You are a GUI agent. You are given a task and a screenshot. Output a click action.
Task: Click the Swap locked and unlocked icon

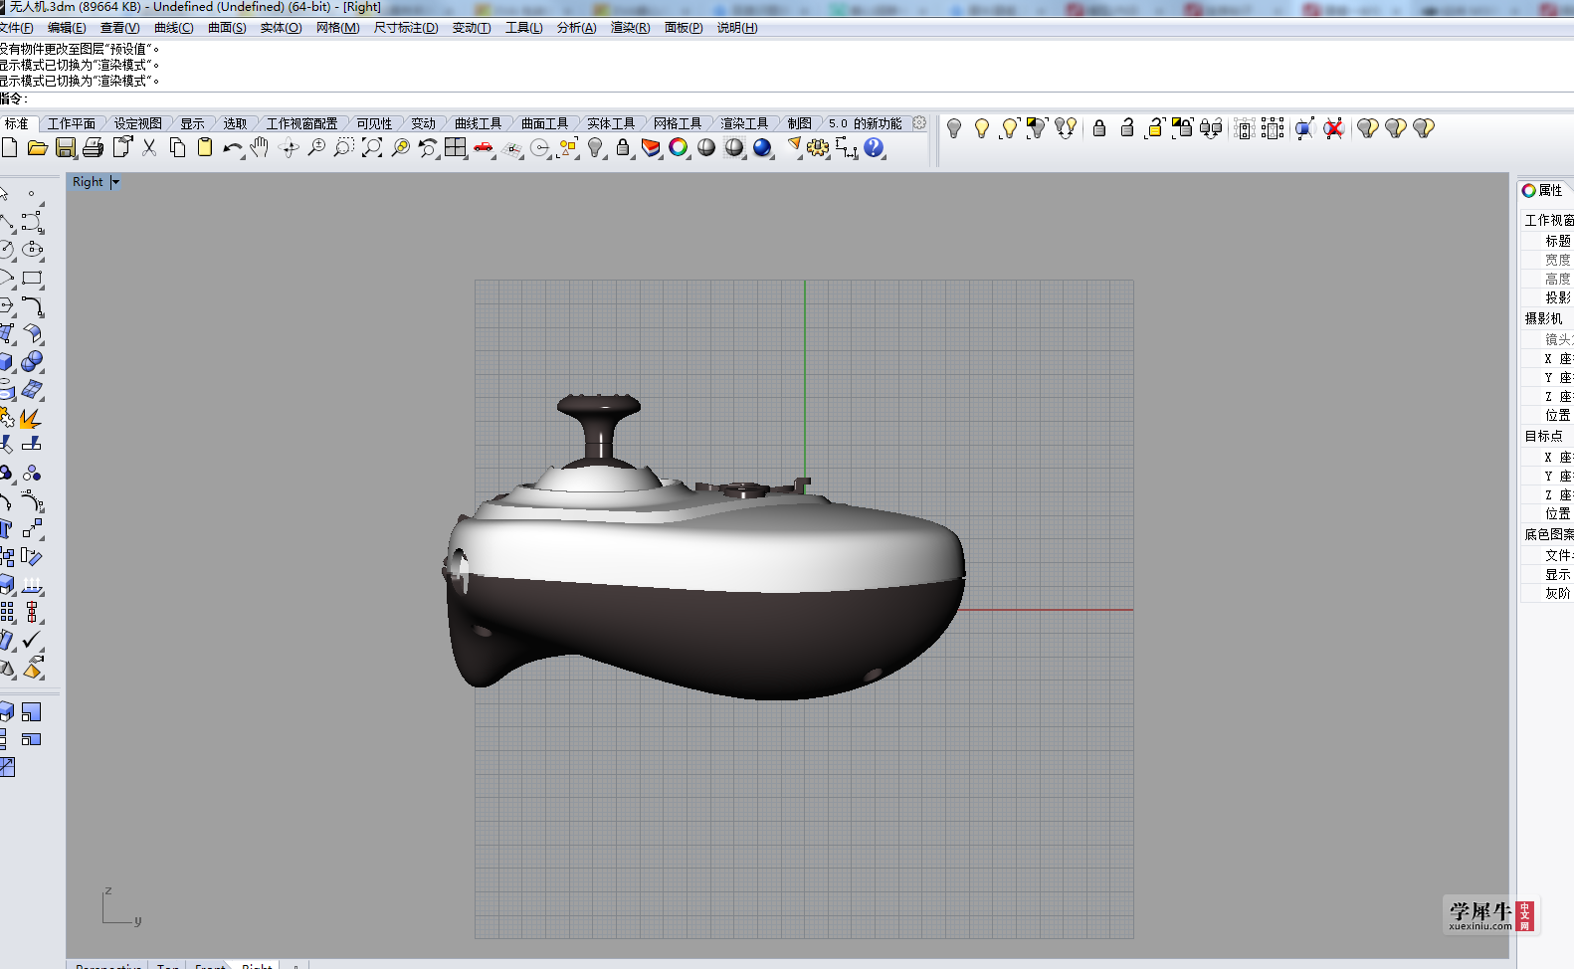[1211, 128]
